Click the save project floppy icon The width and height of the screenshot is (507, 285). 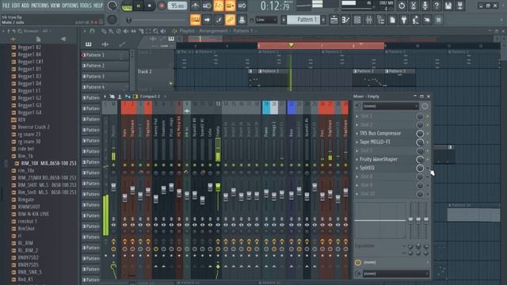point(448,6)
